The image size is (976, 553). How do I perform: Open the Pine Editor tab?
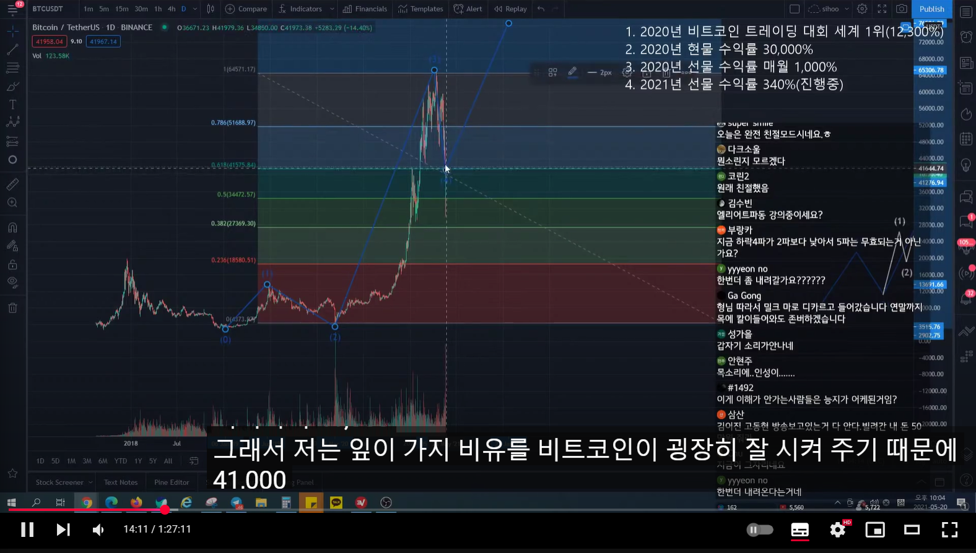pos(172,482)
